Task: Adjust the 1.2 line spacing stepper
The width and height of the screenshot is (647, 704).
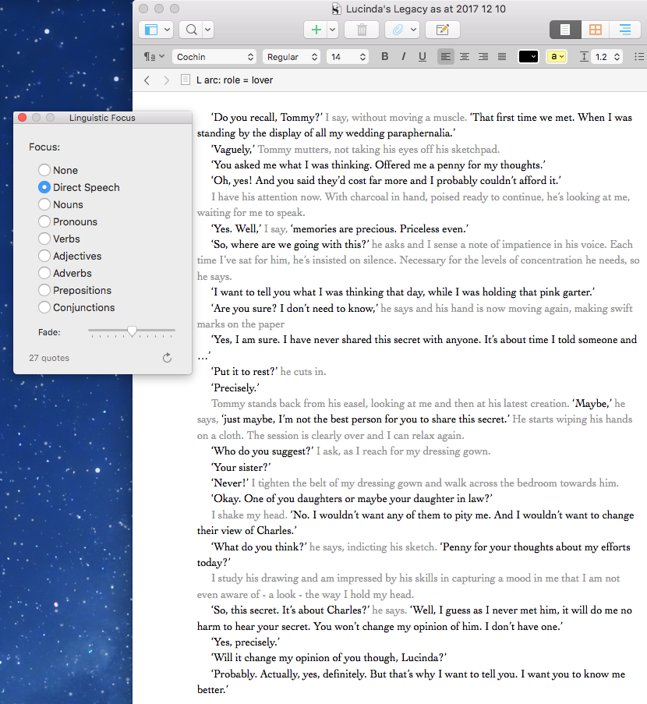Action: tap(617, 57)
